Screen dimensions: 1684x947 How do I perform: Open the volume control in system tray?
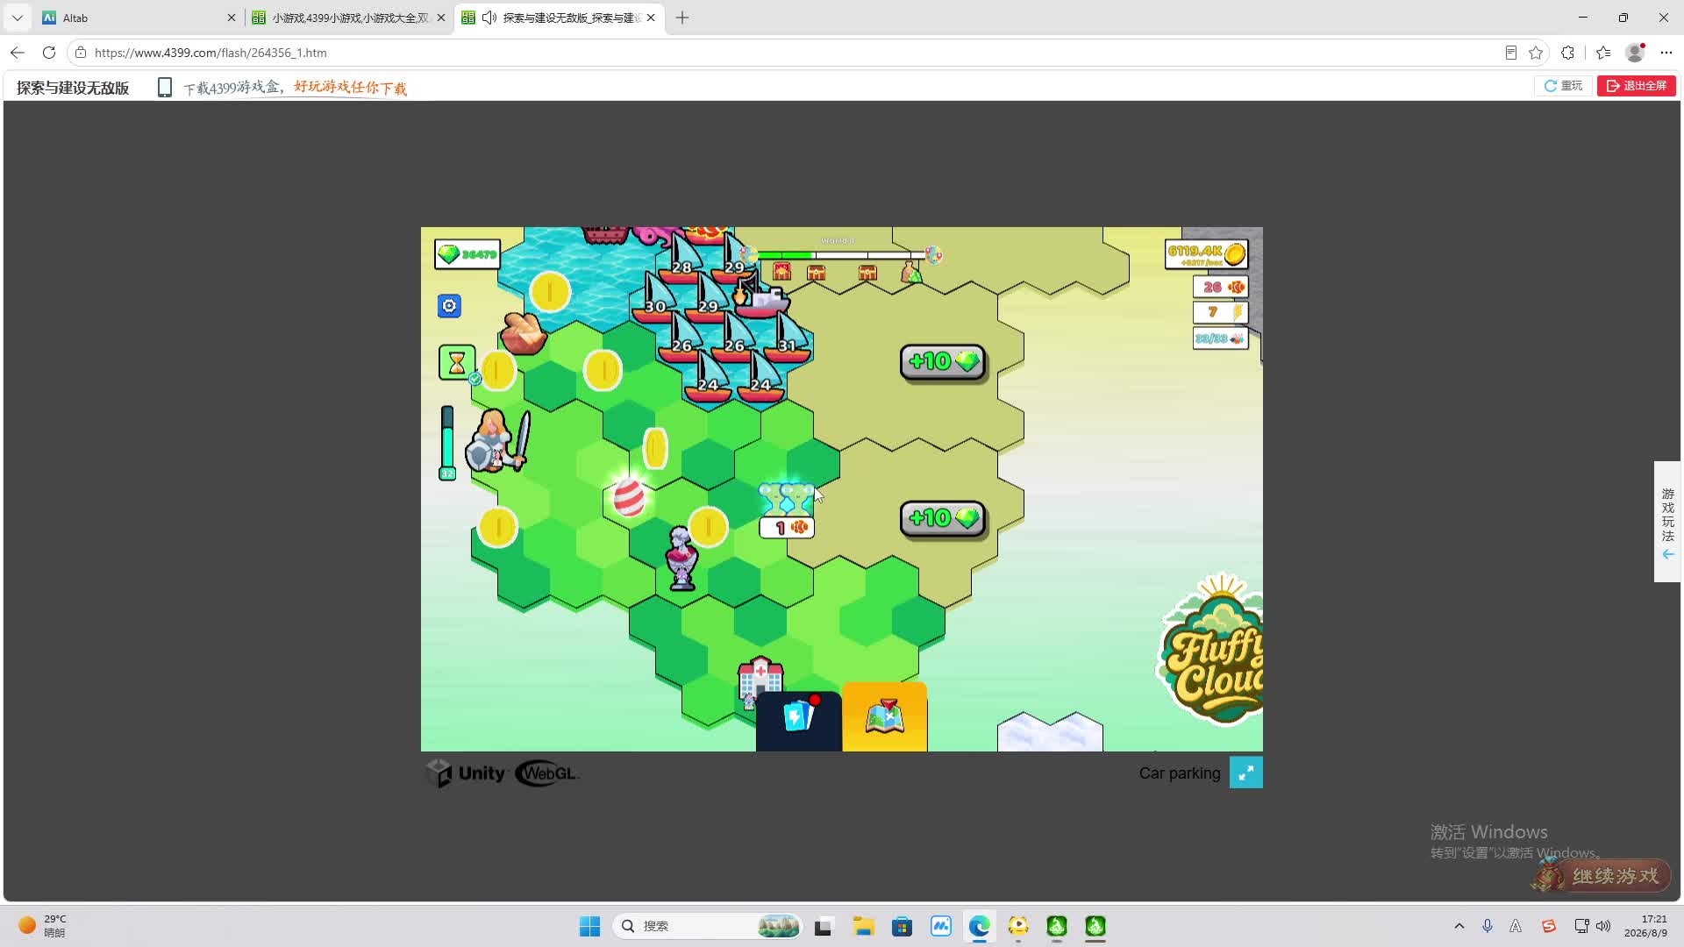click(x=1603, y=926)
